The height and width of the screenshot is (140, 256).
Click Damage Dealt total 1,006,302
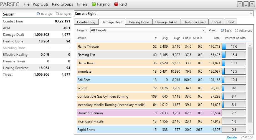42,35
